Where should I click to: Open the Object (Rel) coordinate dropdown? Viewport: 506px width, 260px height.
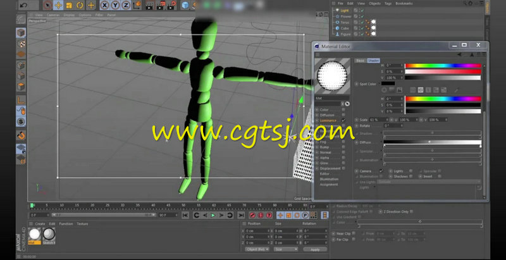257,249
